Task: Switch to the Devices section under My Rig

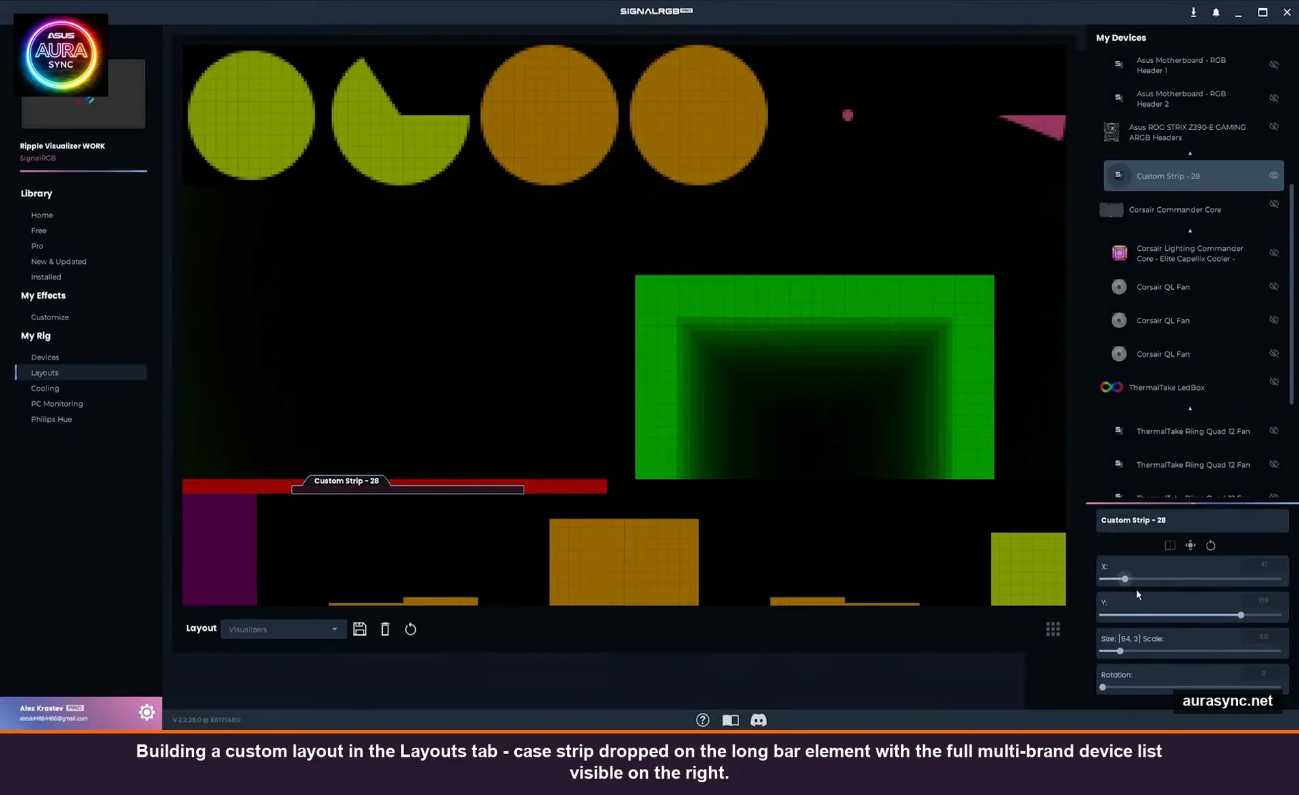Action: tap(44, 357)
